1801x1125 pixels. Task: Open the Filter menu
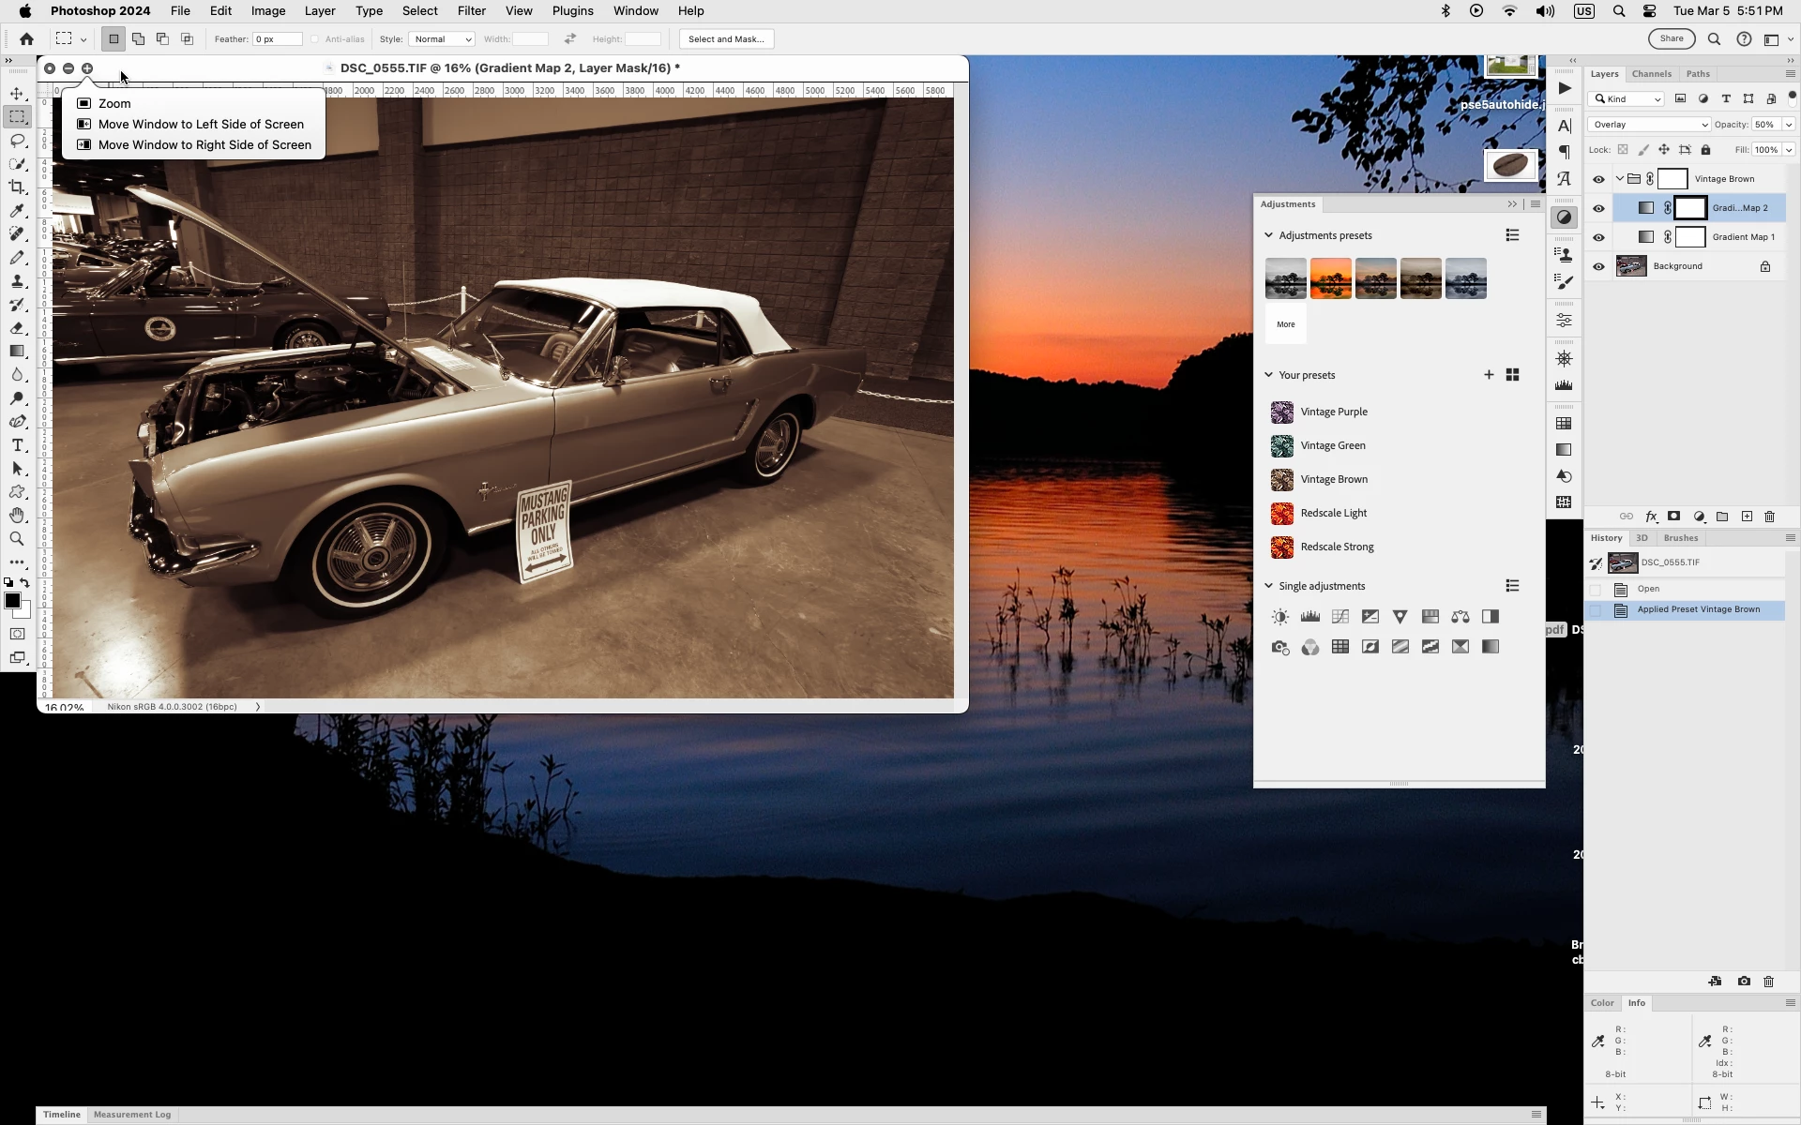[x=471, y=11]
